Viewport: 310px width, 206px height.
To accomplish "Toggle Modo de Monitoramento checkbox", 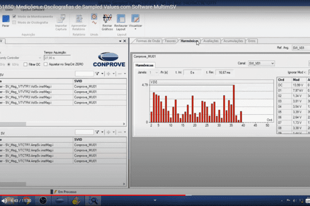I will point(14,17).
